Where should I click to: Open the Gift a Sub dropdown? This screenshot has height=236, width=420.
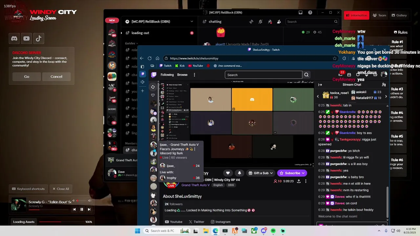pyautogui.click(x=261, y=173)
